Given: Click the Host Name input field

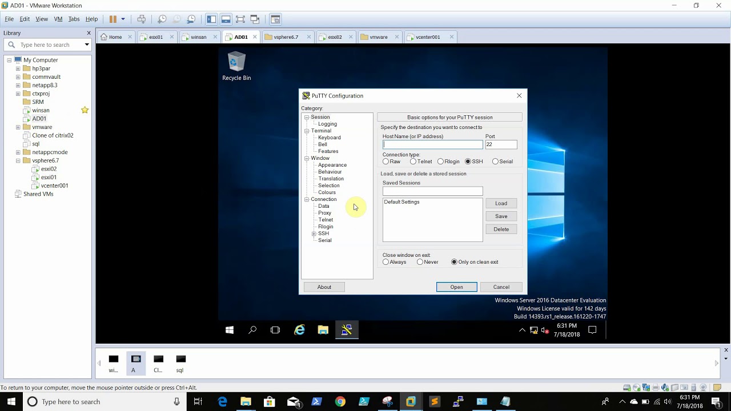Looking at the screenshot, I should click(x=433, y=145).
